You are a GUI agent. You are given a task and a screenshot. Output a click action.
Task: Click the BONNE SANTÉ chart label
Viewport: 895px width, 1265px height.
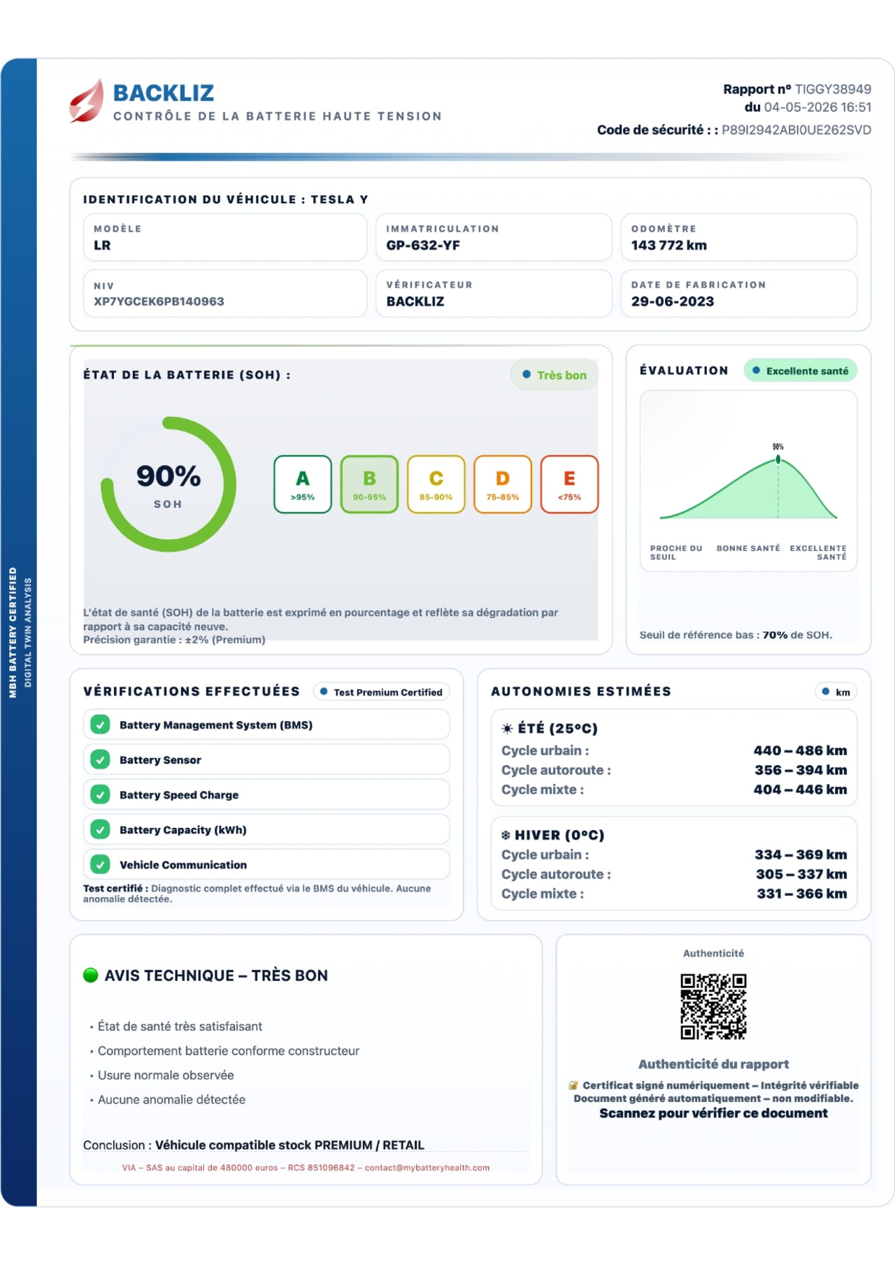click(x=748, y=548)
